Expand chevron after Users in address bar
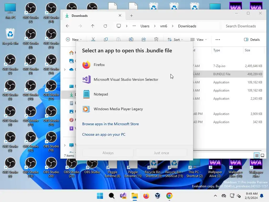Viewport: 269px width, 202px height. 155,26
